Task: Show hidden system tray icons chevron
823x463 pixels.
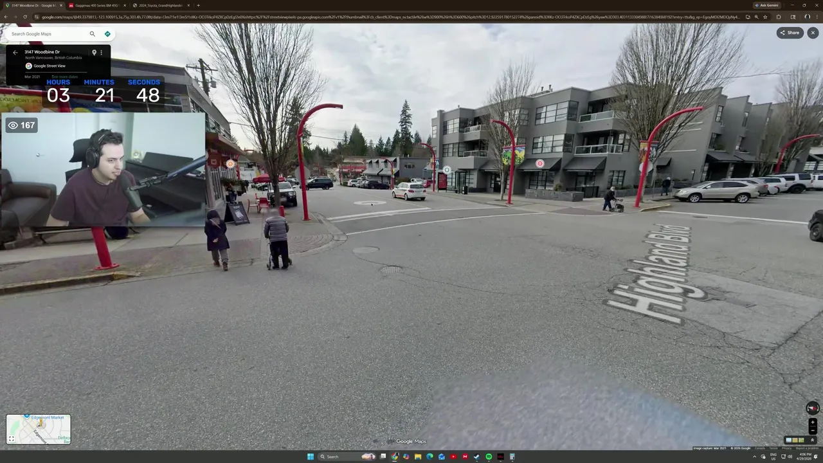Action: coord(754,457)
